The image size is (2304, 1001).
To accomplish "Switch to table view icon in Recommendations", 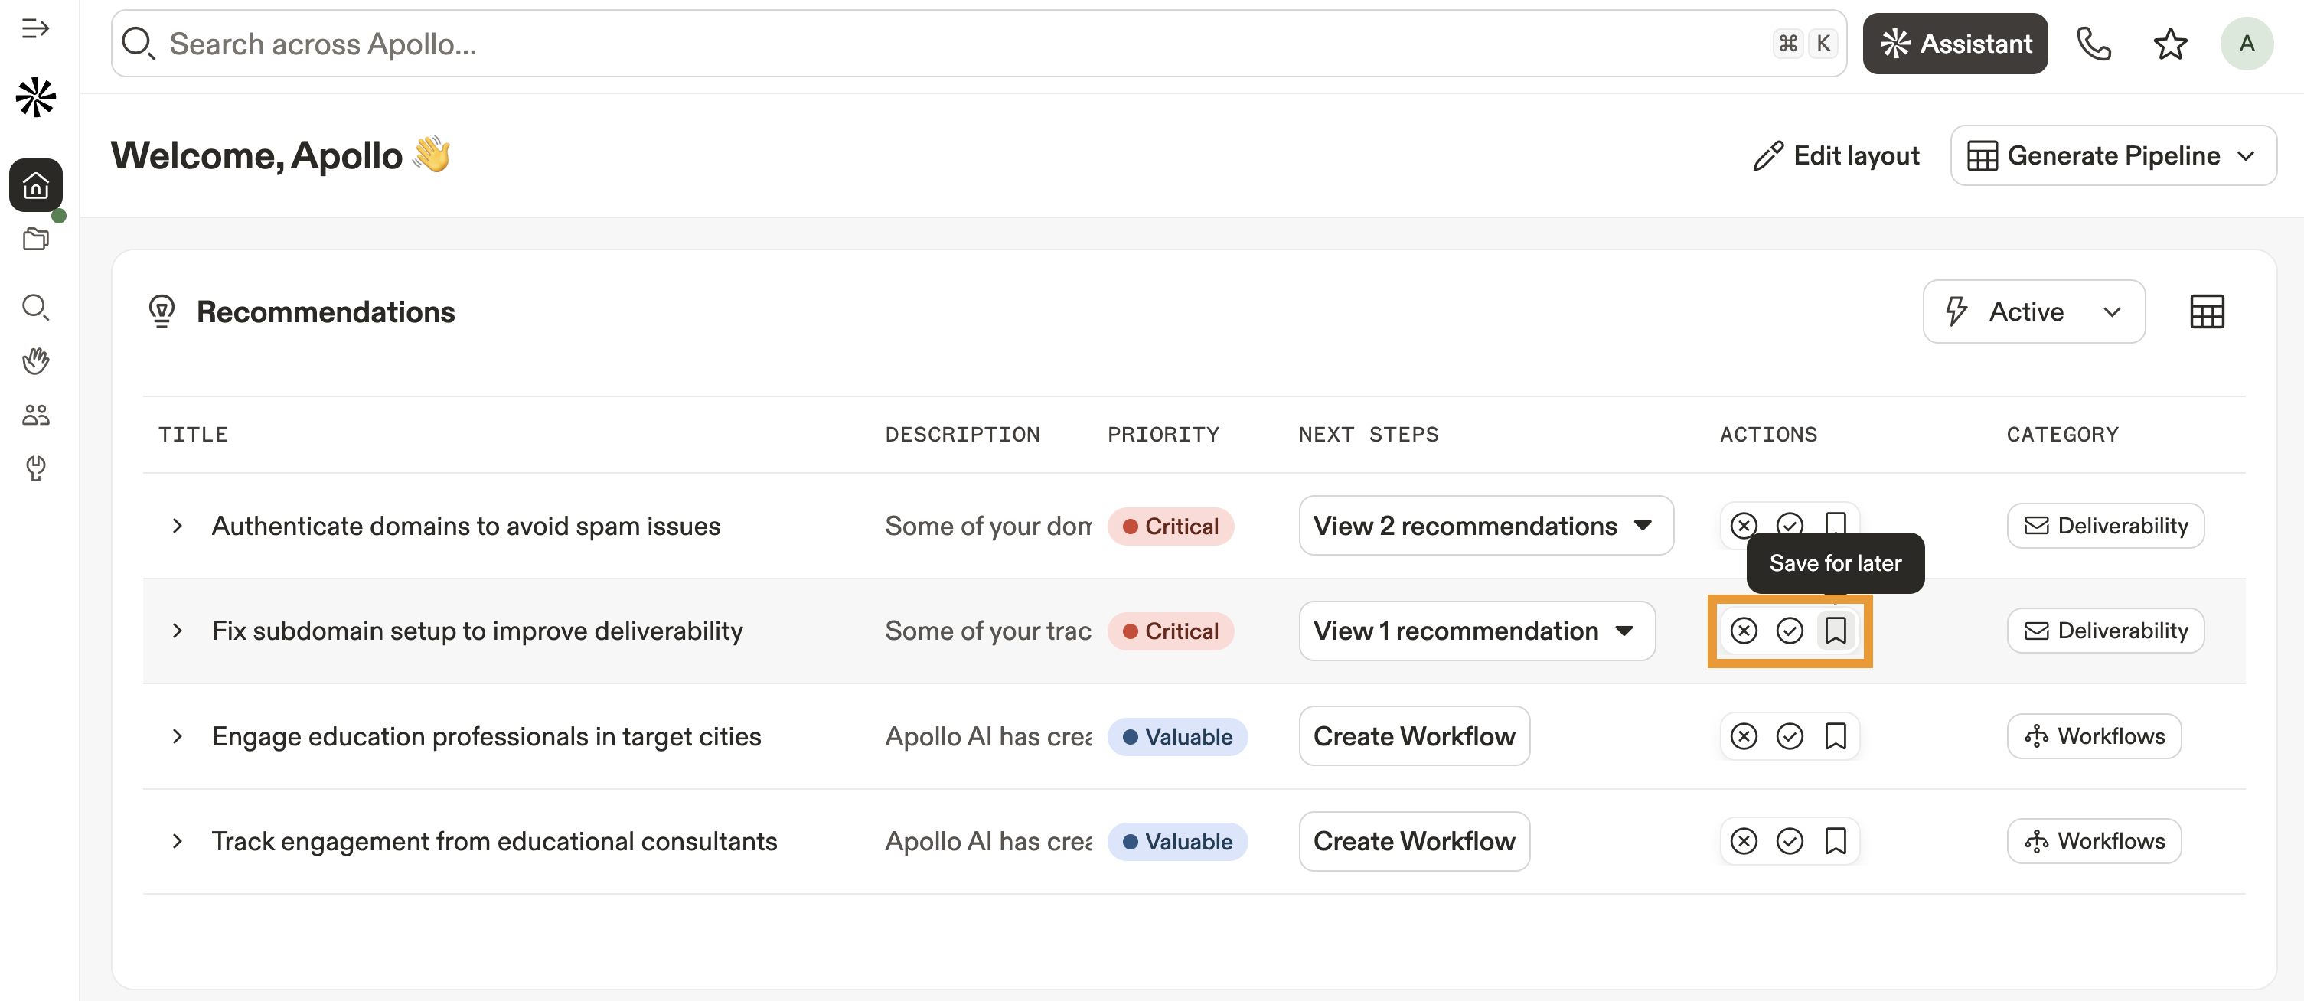I will pyautogui.click(x=2207, y=311).
